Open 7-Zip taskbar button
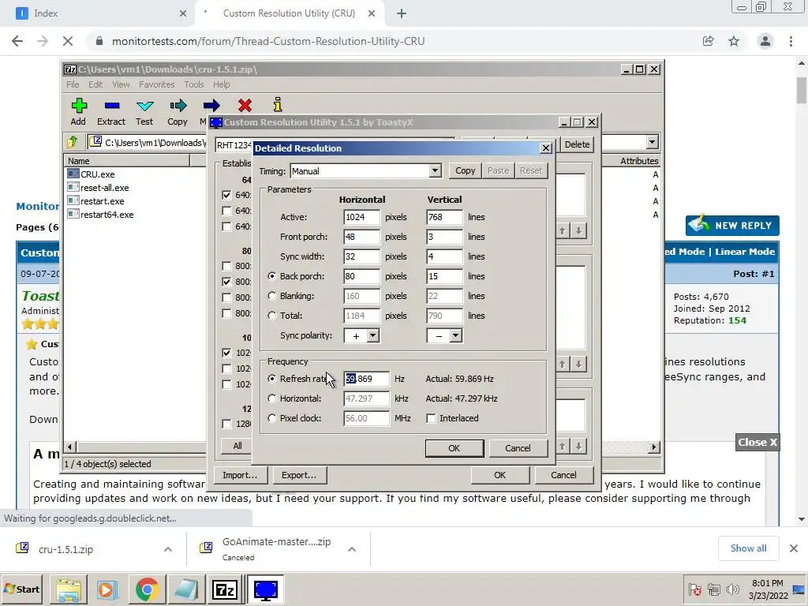The height and width of the screenshot is (606, 808). click(x=224, y=589)
